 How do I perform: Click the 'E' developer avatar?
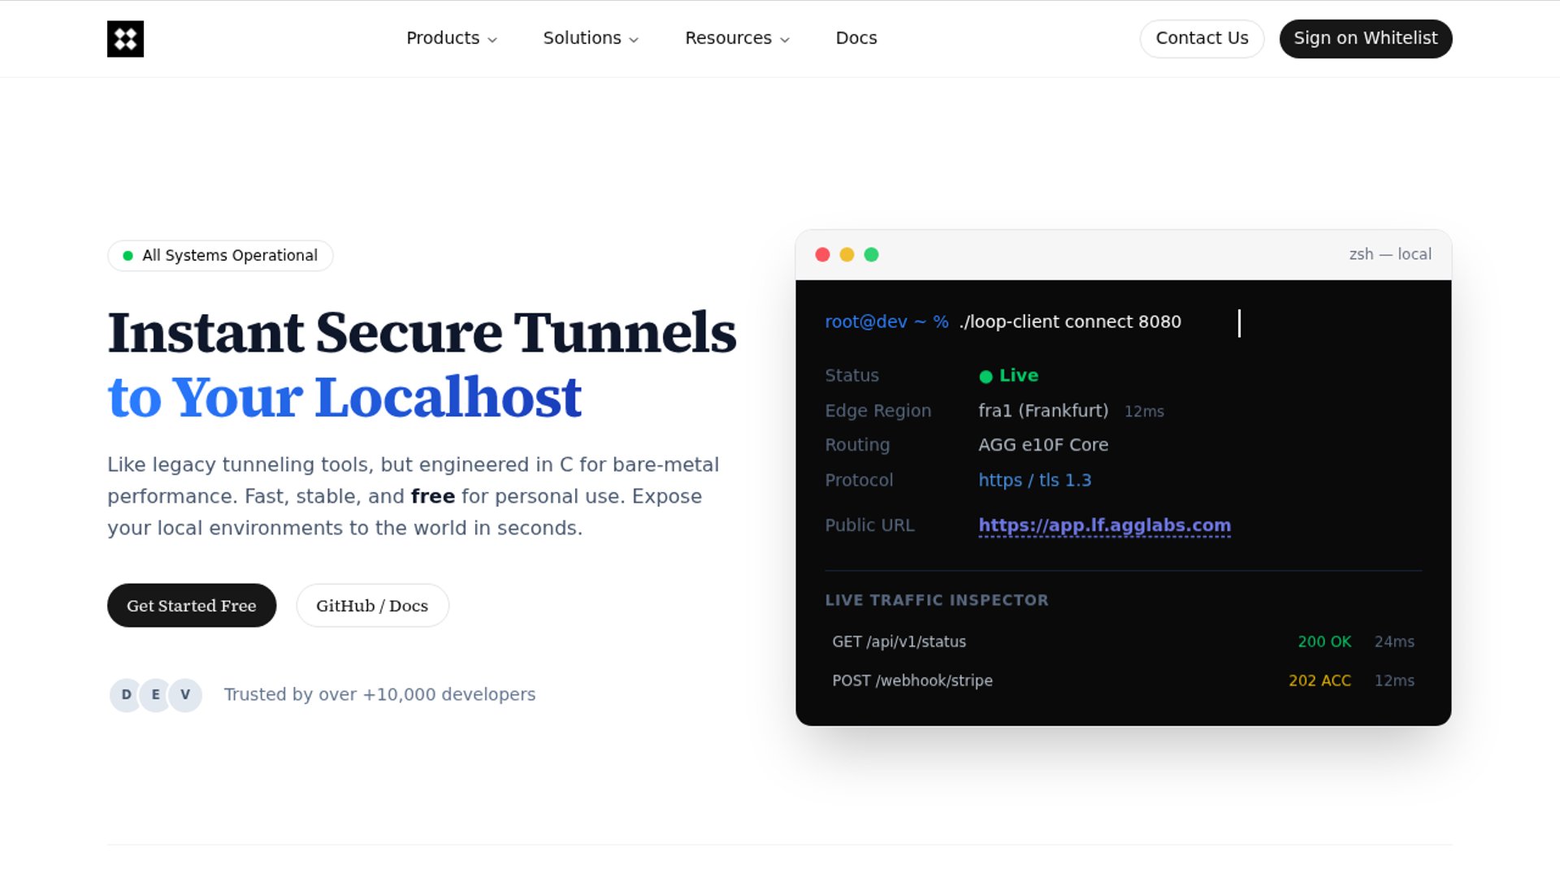click(x=155, y=695)
